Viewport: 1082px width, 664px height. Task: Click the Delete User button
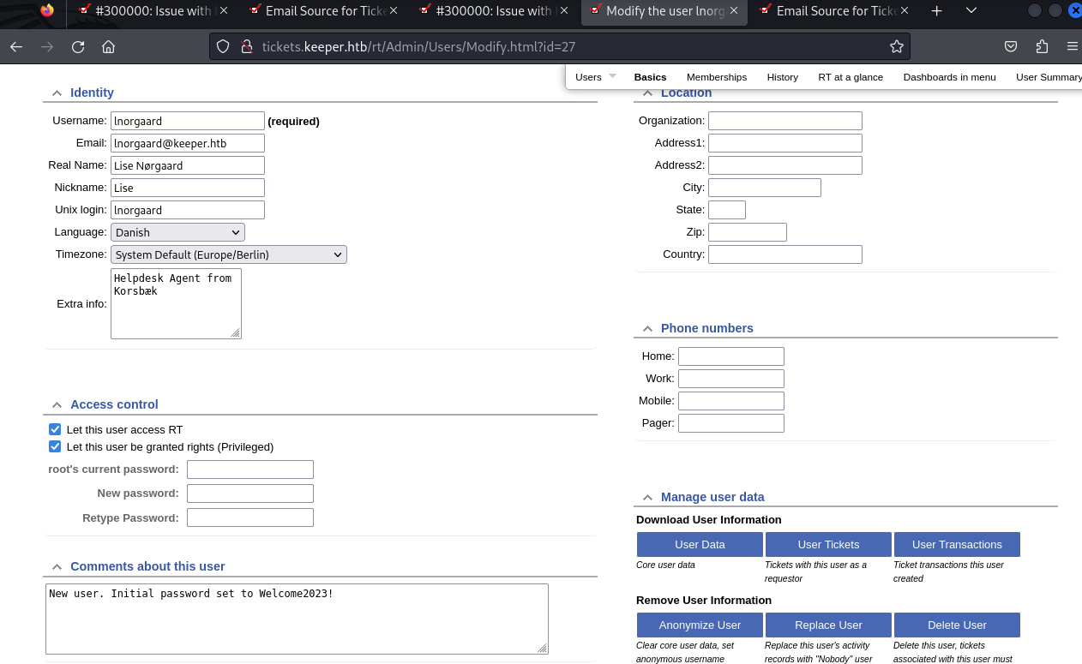point(957,625)
